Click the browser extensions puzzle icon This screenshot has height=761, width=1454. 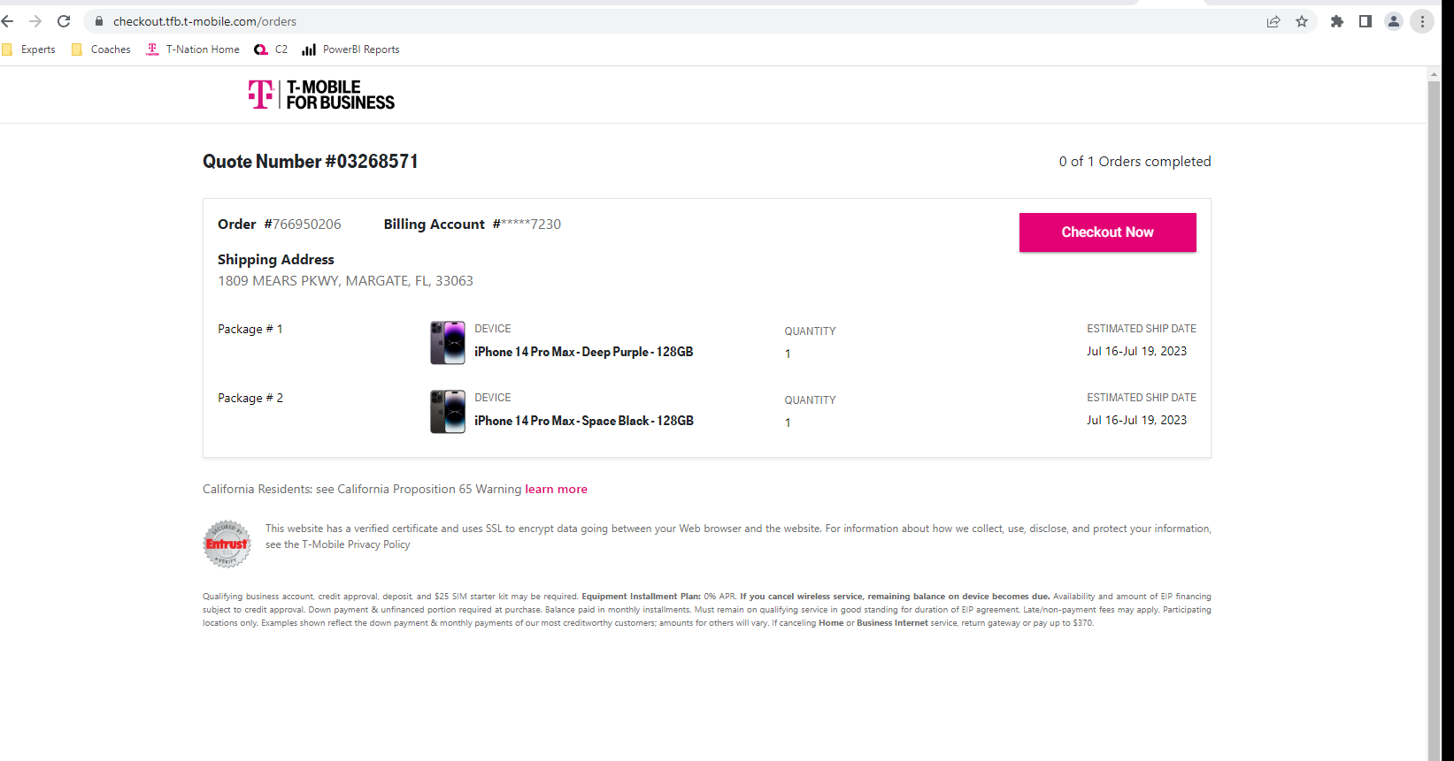[1336, 20]
